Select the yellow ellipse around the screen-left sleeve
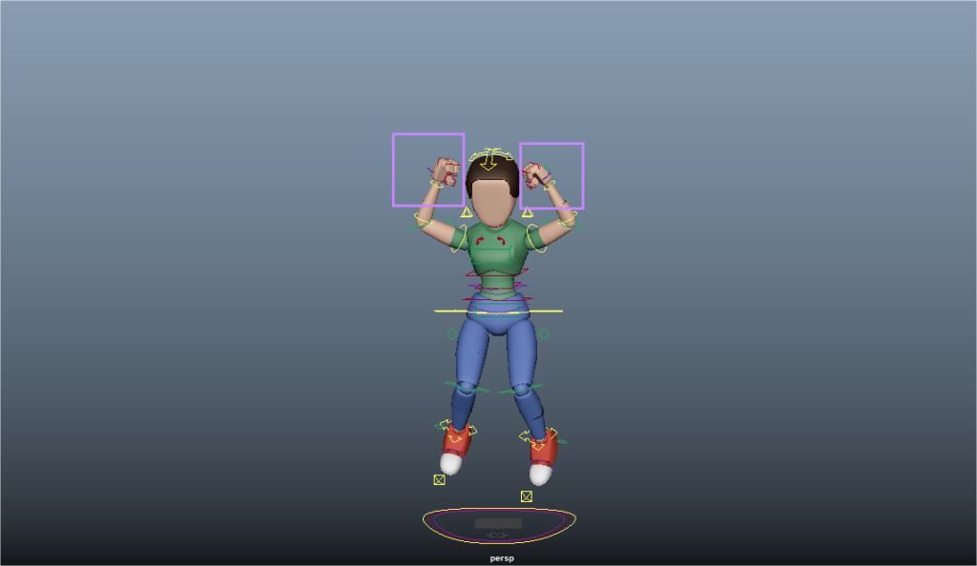This screenshot has height=566, width=977. point(458,239)
